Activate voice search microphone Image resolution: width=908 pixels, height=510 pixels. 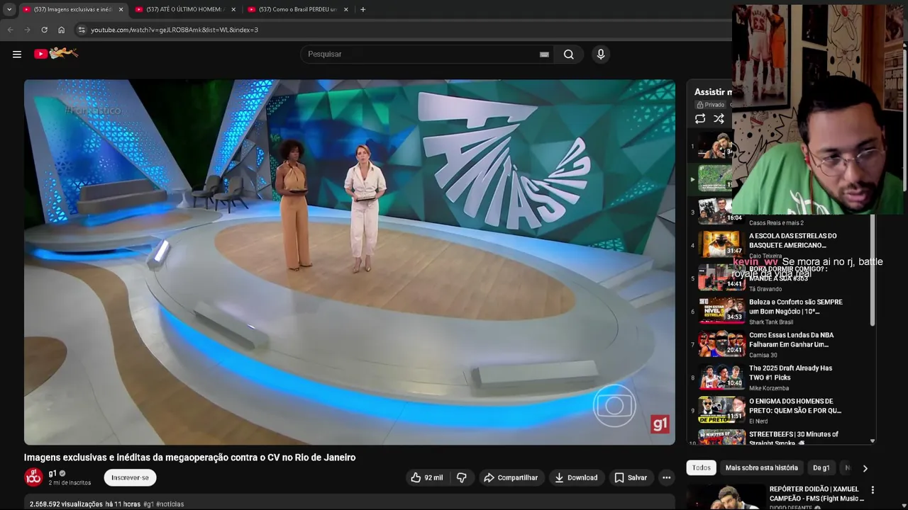point(601,55)
